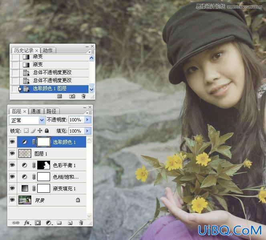Screen dimensions: 266x240
Task: Open History panel flyout menu
Action: pos(91,52)
